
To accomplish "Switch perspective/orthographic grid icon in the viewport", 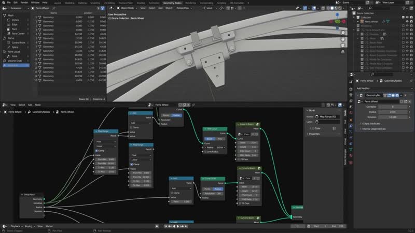I will [x=343, y=52].
